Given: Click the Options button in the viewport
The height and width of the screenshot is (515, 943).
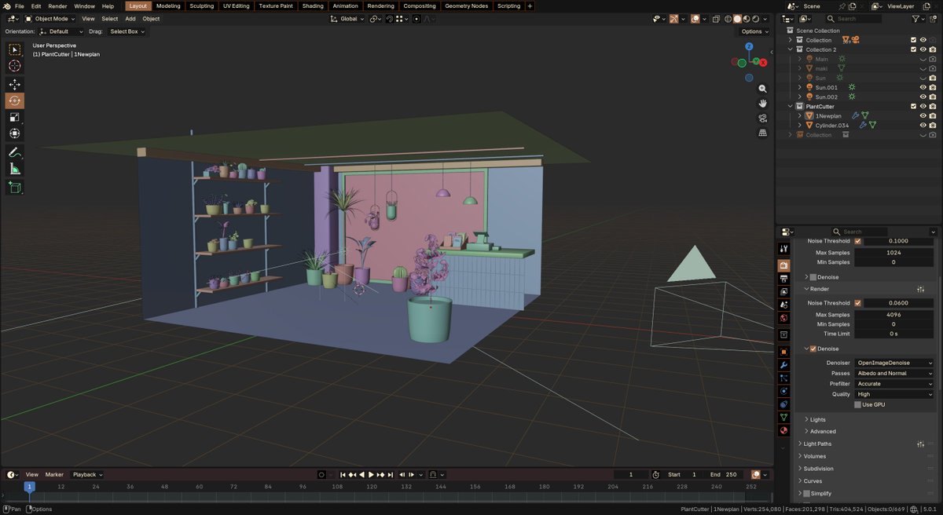Looking at the screenshot, I should (x=754, y=31).
